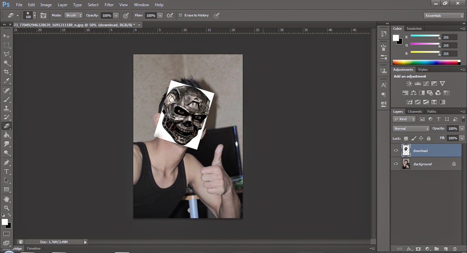Toggle lock position

point(421,138)
